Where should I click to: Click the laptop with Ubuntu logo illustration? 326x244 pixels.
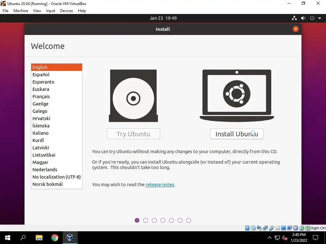click(x=237, y=95)
